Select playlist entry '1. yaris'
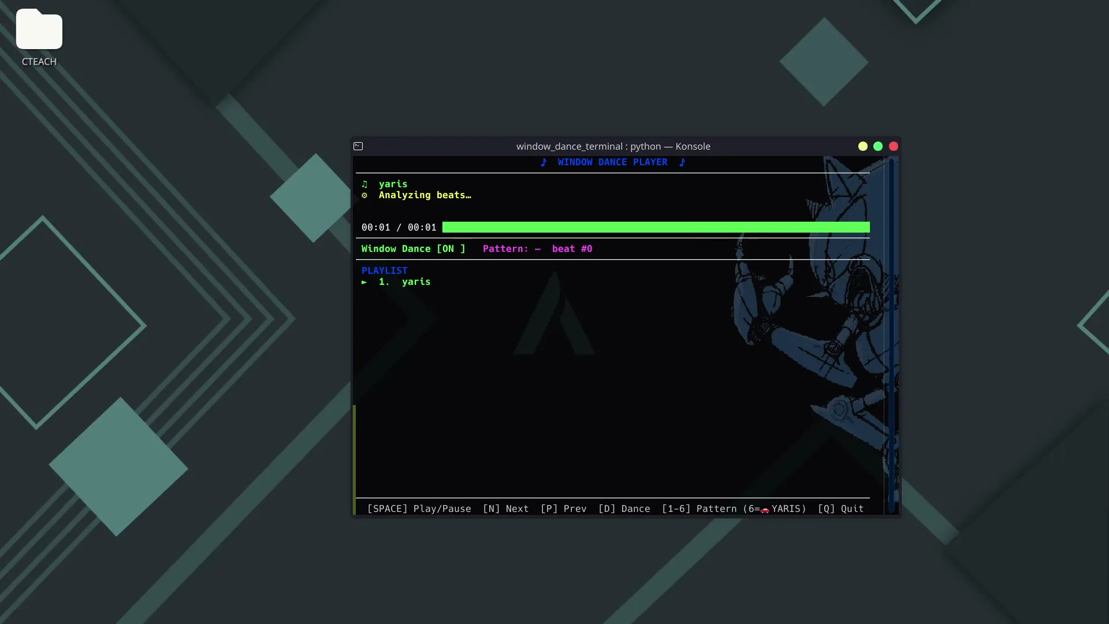 point(404,282)
